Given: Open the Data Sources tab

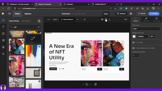Looking at the screenshot, I should [156, 19].
